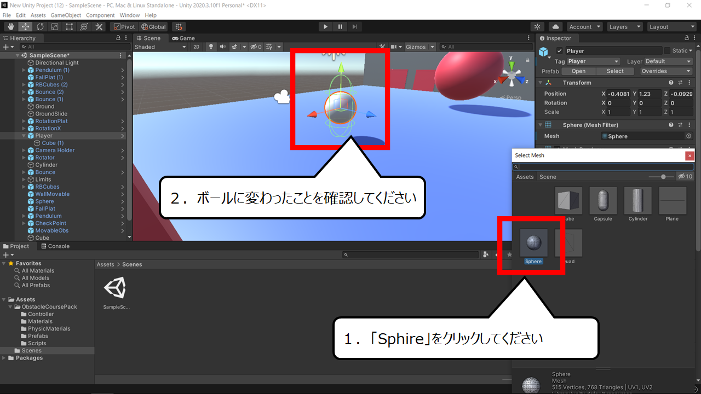This screenshot has height=394, width=701.
Task: Toggle Static checkbox
Action: pyautogui.click(x=667, y=50)
